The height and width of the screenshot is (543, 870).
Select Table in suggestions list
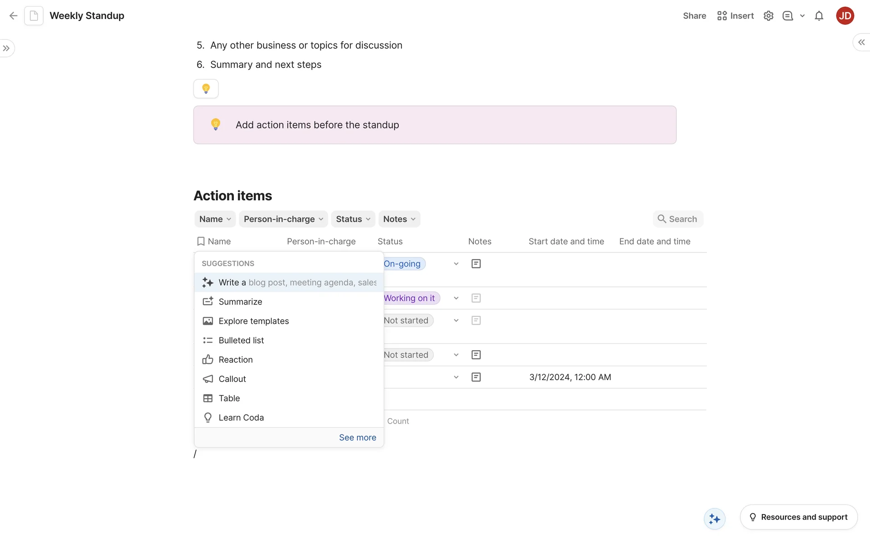[x=229, y=398]
